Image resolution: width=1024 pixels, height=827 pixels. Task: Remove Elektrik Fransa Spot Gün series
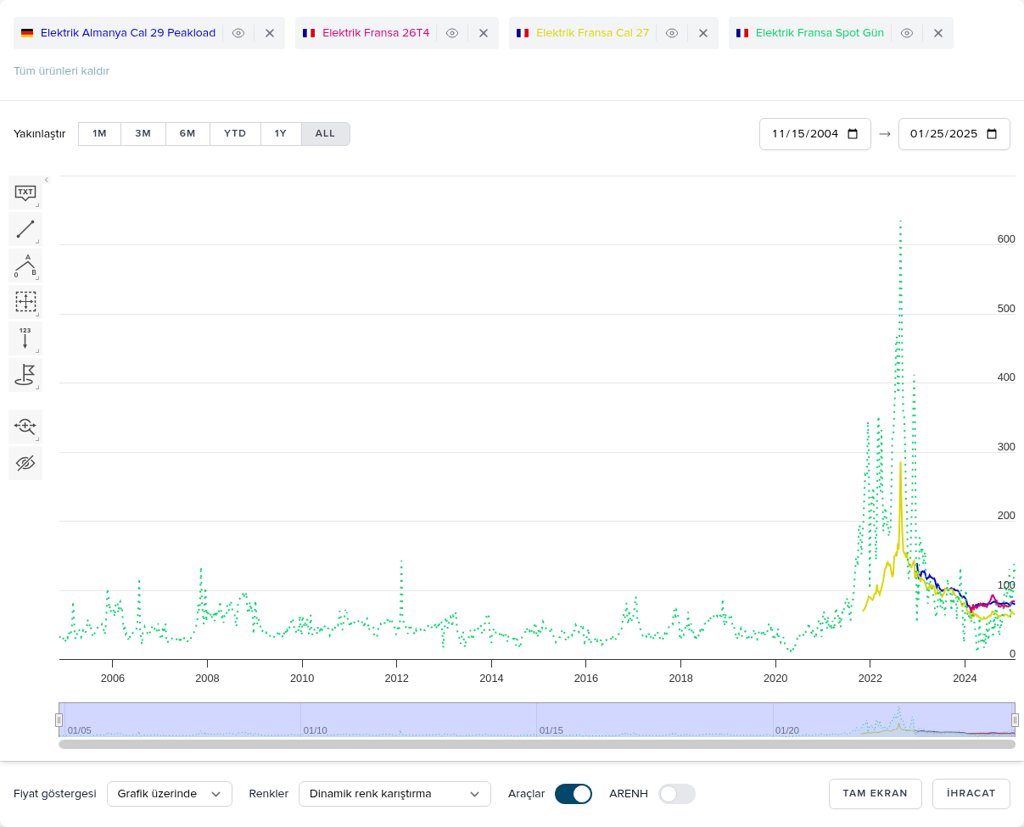pos(938,33)
